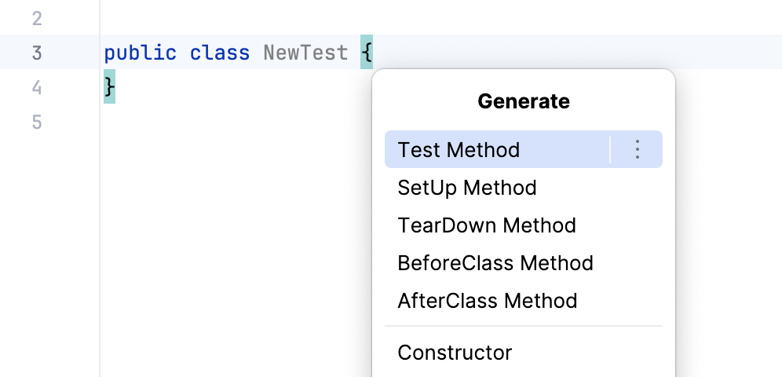Click the Generate popup title
The image size is (782, 377).
click(x=524, y=101)
